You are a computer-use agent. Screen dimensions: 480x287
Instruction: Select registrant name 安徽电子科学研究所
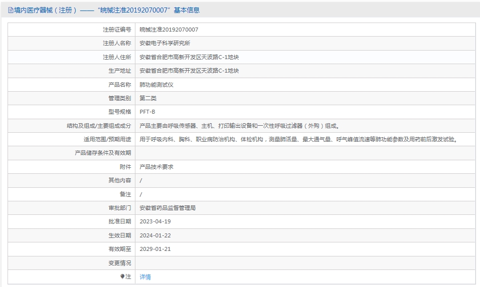(165, 44)
